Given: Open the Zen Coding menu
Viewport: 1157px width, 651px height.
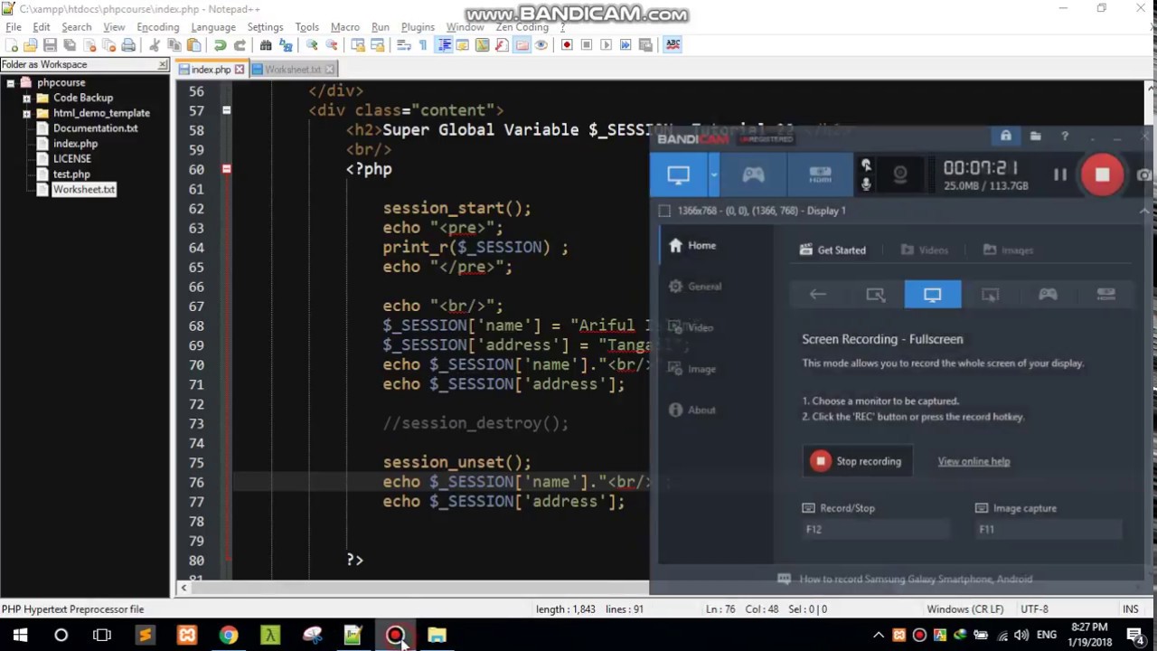Looking at the screenshot, I should click(x=522, y=27).
